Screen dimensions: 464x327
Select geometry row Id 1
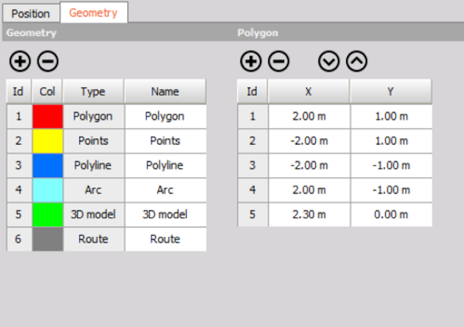[19, 116]
